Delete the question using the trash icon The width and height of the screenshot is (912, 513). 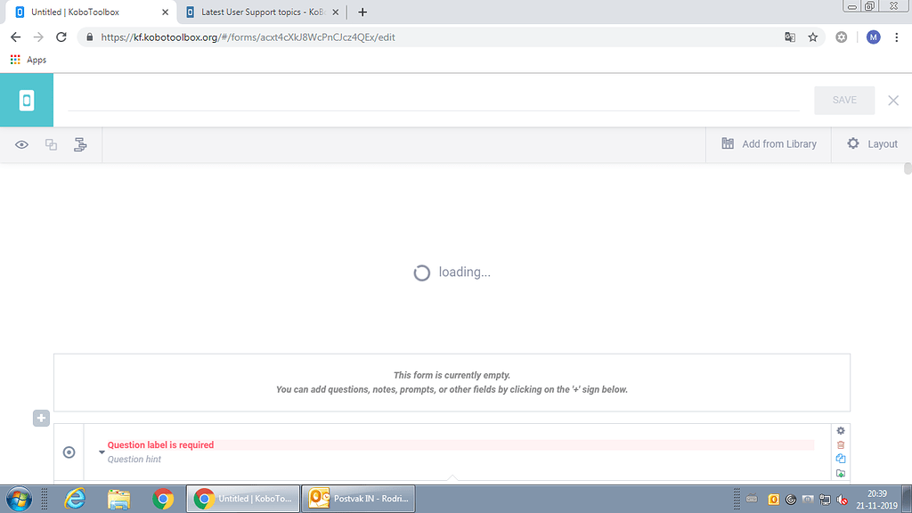[840, 444]
